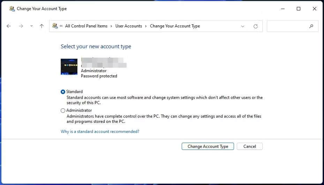This screenshot has width=324, height=185.
Task: Select the Administrator account radio button
Action: tap(63, 111)
